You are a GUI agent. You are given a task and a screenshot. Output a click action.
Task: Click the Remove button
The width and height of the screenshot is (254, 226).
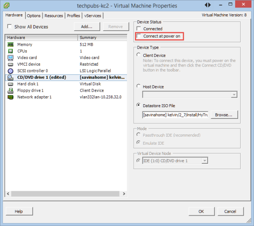[116, 27]
